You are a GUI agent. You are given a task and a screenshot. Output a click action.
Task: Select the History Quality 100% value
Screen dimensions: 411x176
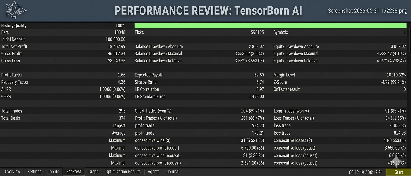pos(120,26)
